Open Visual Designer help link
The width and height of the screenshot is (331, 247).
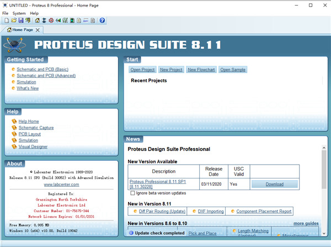pos(33,147)
